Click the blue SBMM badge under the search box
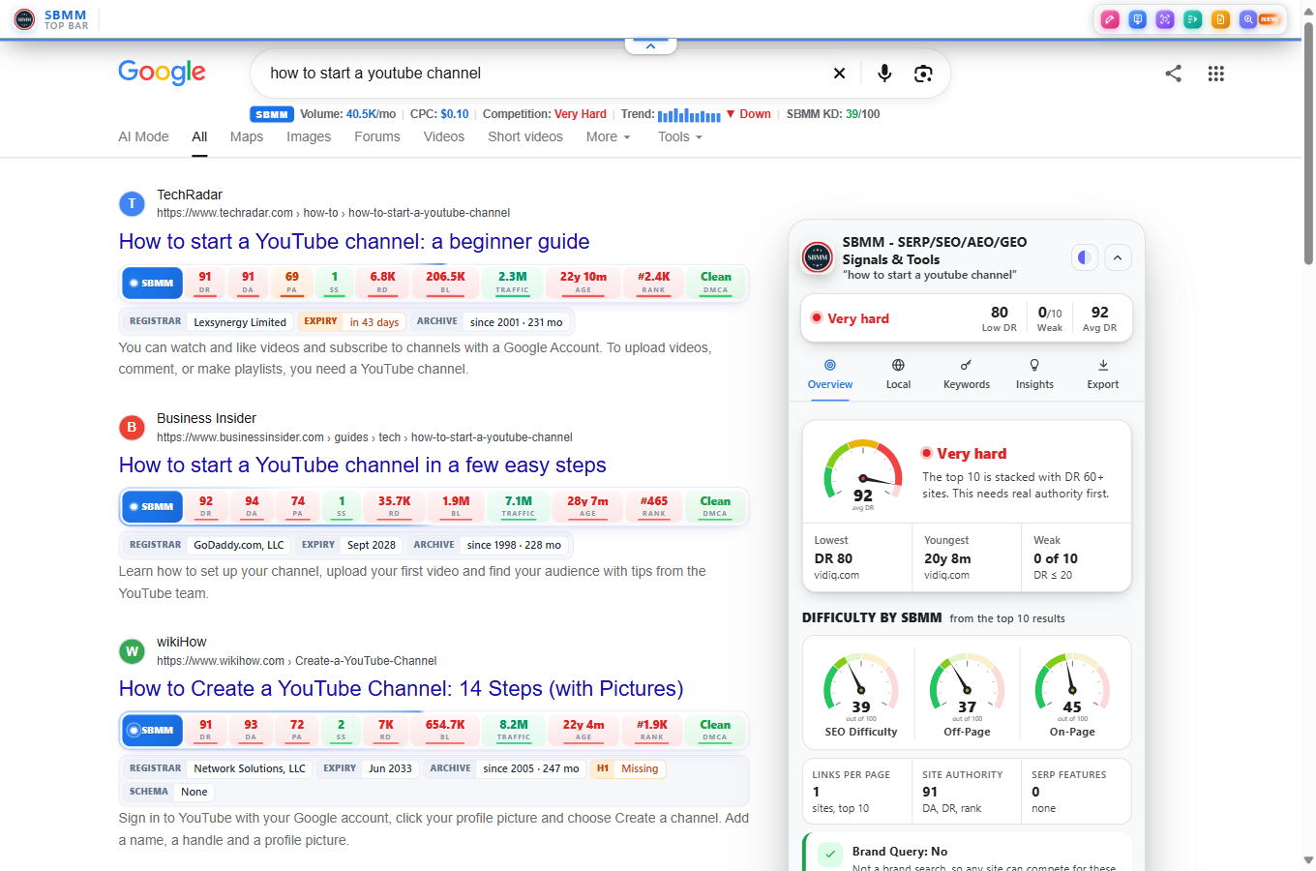This screenshot has width=1316, height=871. [x=272, y=114]
